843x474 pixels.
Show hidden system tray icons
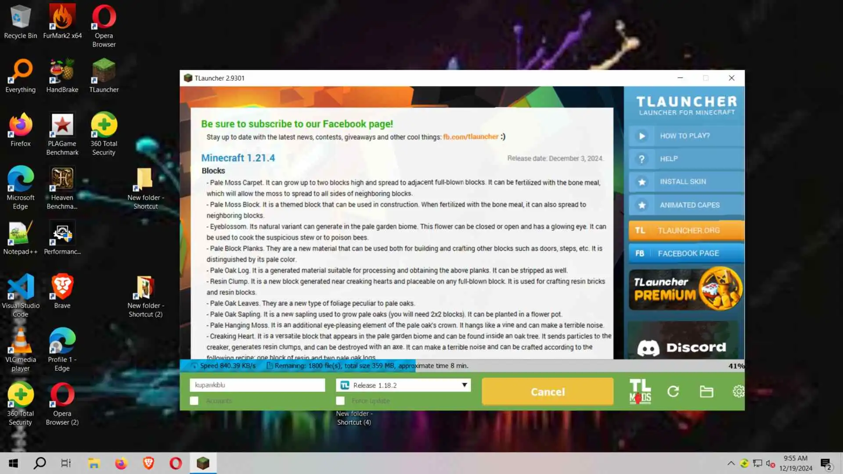point(731,463)
